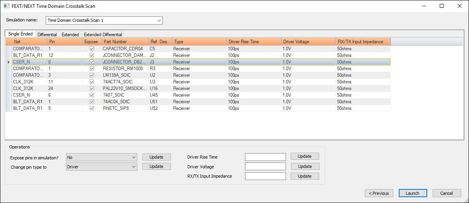The width and height of the screenshot is (469, 203).
Task: Sort by the Type column header
Action: (199, 42)
